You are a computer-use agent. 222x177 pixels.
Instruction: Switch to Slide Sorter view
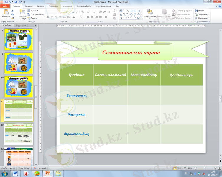coord(179,168)
